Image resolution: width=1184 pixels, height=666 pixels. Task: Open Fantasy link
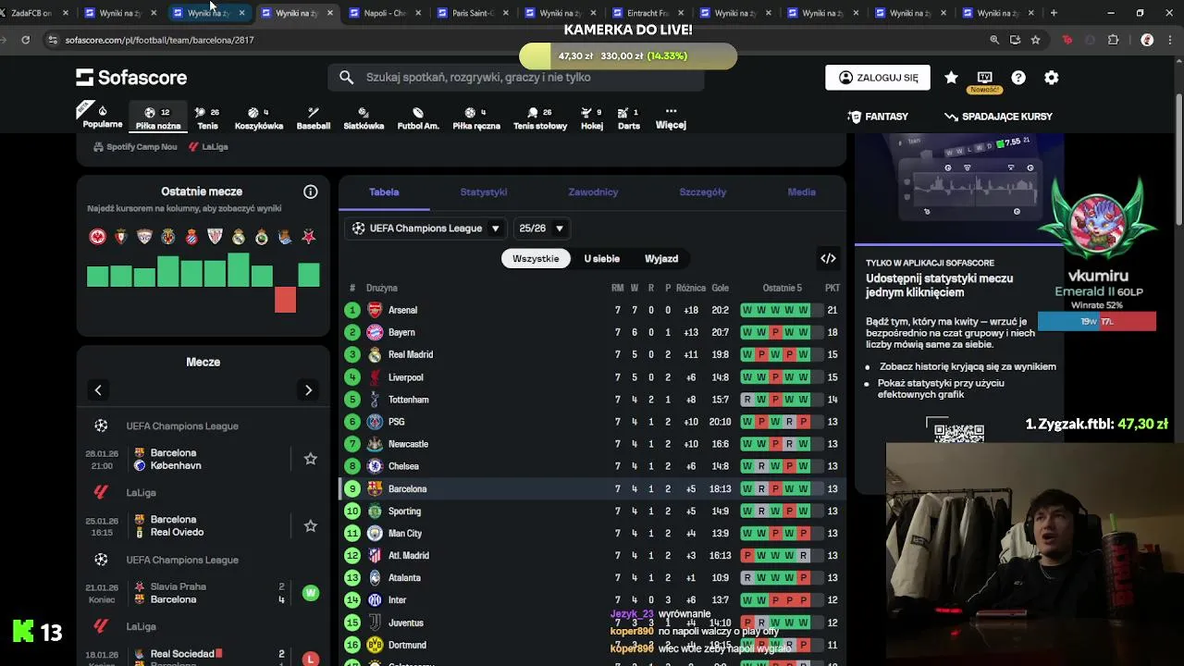tap(878, 117)
